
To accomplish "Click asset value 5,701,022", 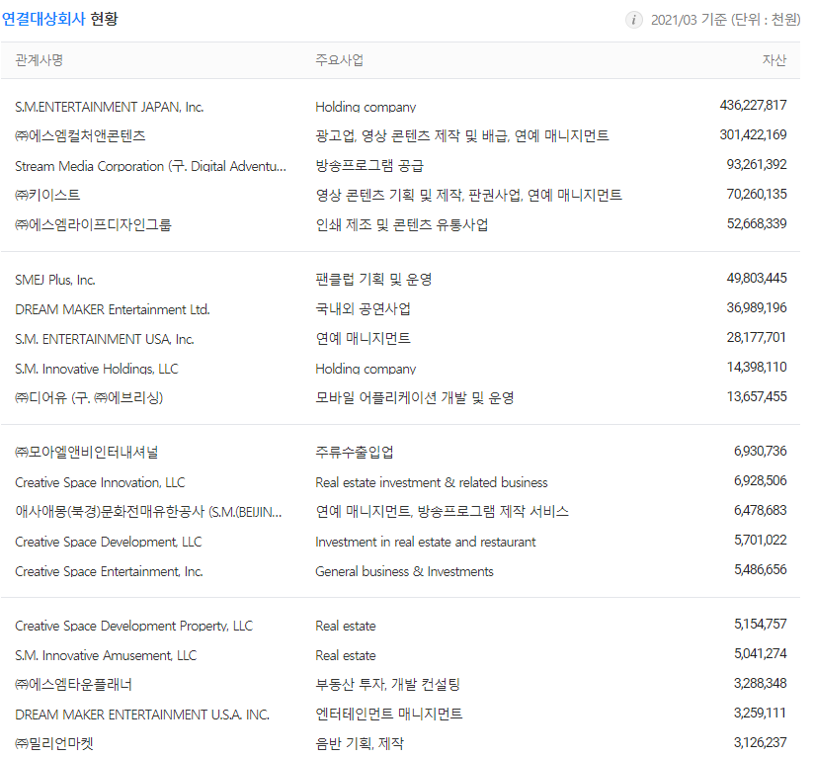I will (760, 540).
